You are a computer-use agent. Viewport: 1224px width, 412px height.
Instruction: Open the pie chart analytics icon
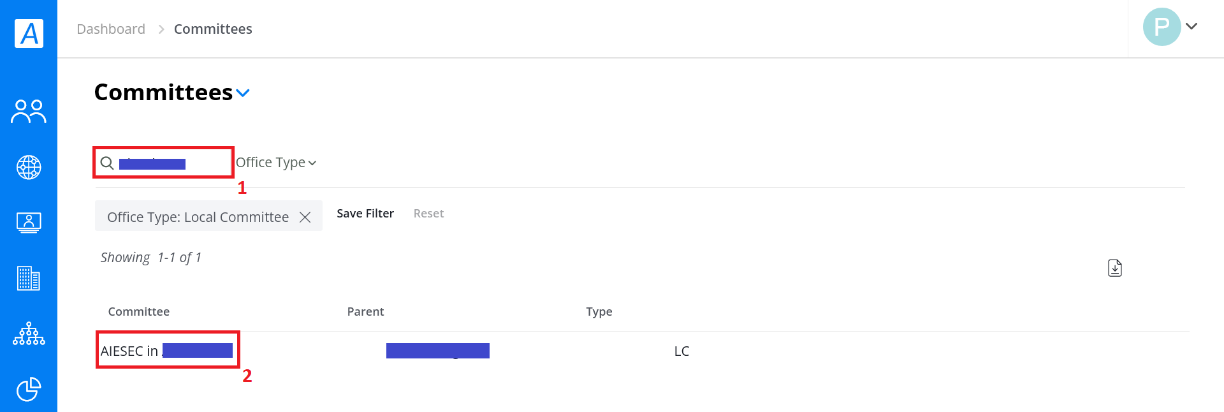tap(29, 389)
